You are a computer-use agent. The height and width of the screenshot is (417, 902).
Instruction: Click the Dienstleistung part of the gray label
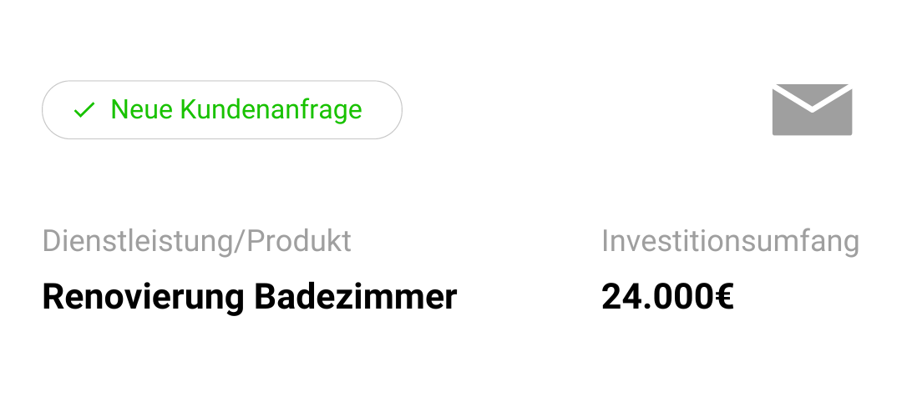(137, 241)
